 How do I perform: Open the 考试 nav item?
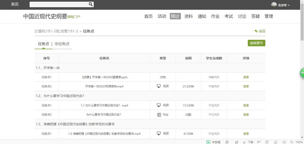point(229,16)
